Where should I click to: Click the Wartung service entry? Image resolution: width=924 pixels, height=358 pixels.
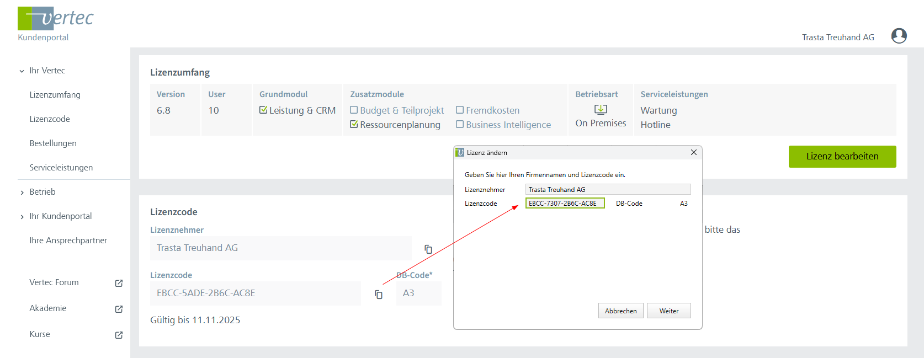pos(659,110)
